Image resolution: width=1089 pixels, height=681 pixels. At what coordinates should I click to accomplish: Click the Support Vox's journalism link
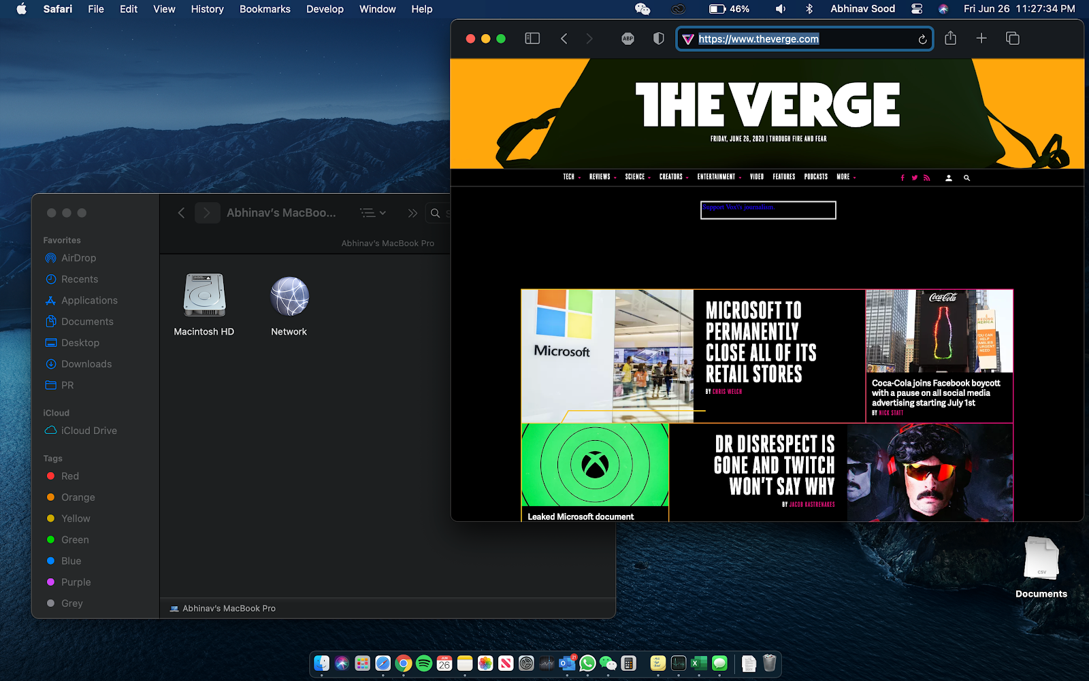coord(738,207)
